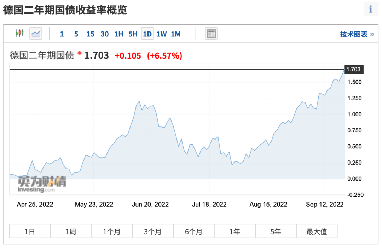Select the 3个月 time range tab

pos(153,232)
